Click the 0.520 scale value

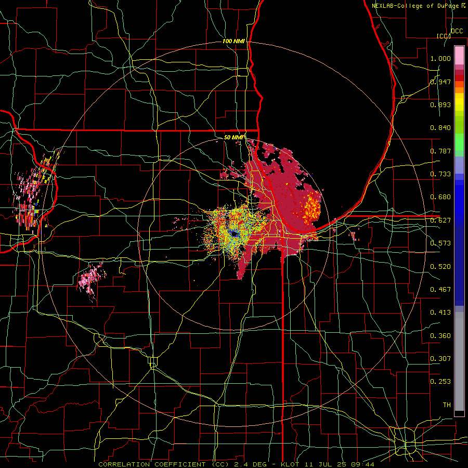(440, 266)
